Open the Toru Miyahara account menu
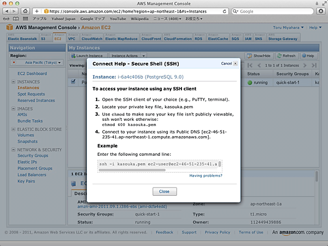 [x=288, y=28]
